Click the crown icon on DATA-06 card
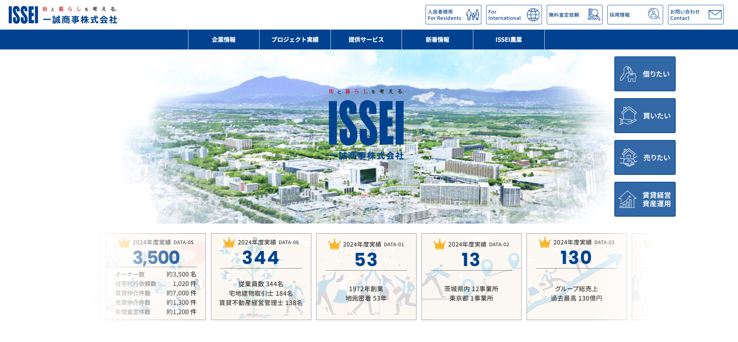Screen dimensions: 738x342 pos(229,242)
